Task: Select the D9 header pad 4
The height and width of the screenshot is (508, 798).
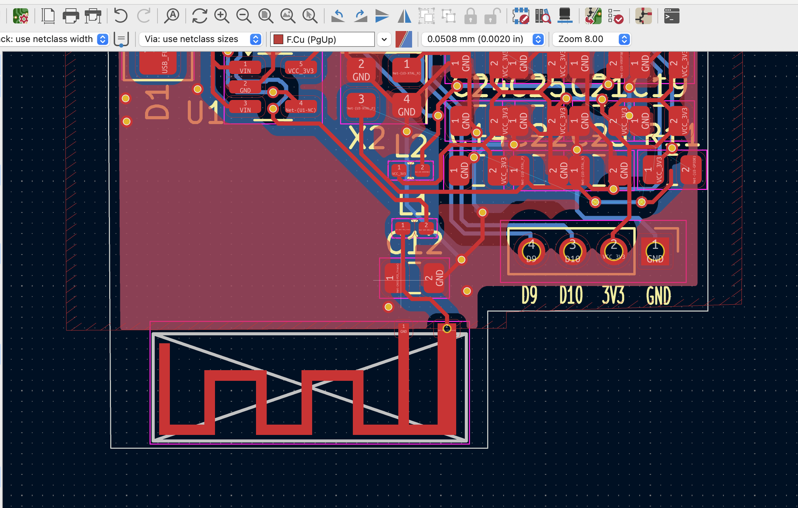Action: 531,252
